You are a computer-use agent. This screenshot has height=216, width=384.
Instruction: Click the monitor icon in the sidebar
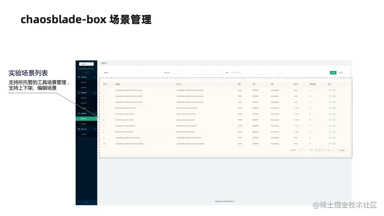tap(79, 93)
